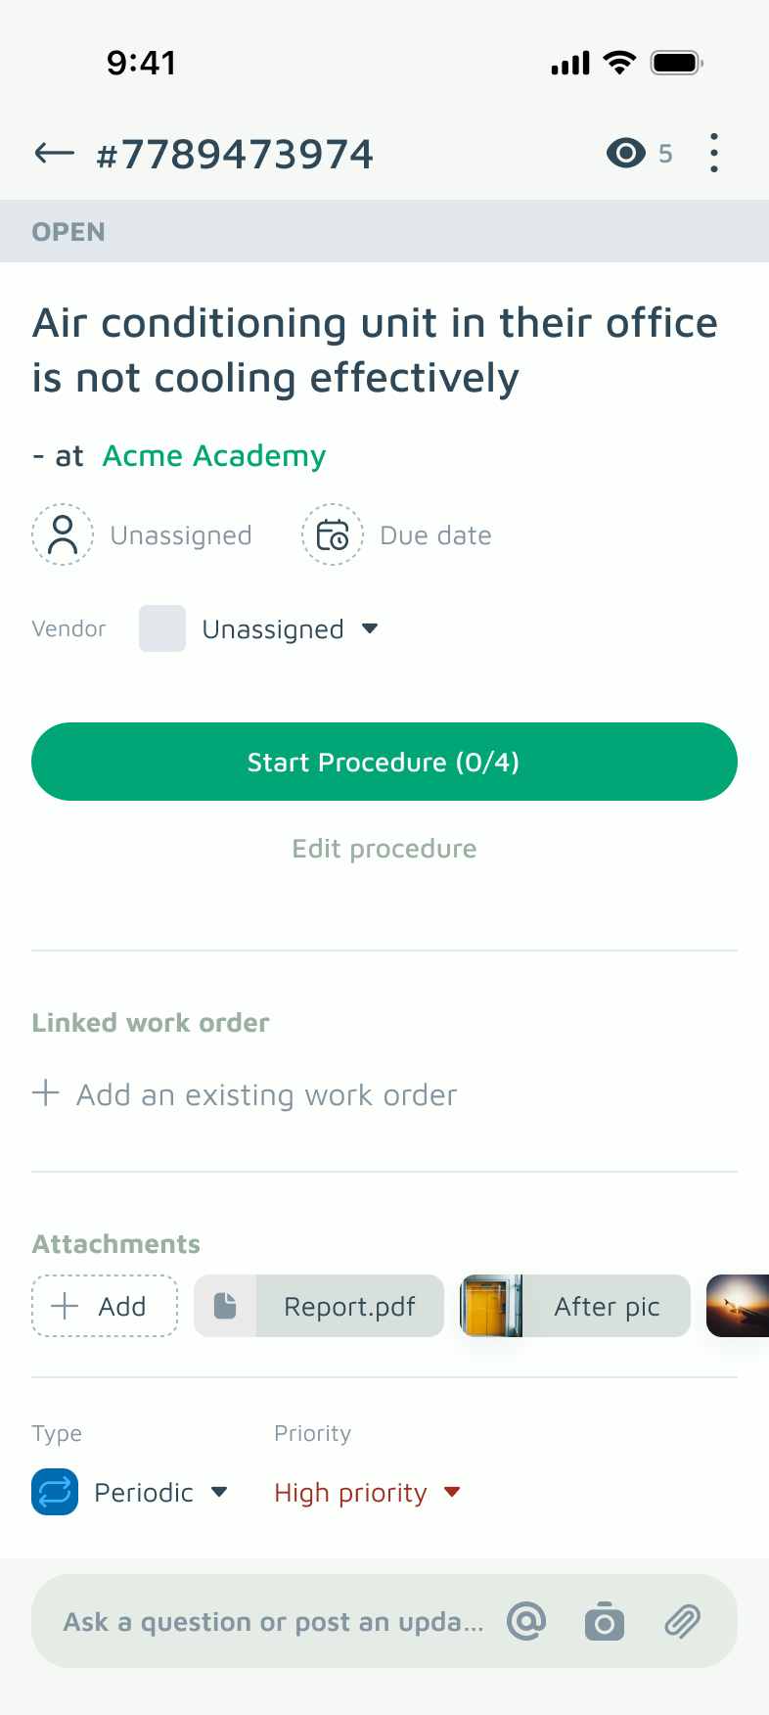The width and height of the screenshot is (769, 1715).
Task: Open the Acme Academy location link
Action: pyautogui.click(x=214, y=456)
